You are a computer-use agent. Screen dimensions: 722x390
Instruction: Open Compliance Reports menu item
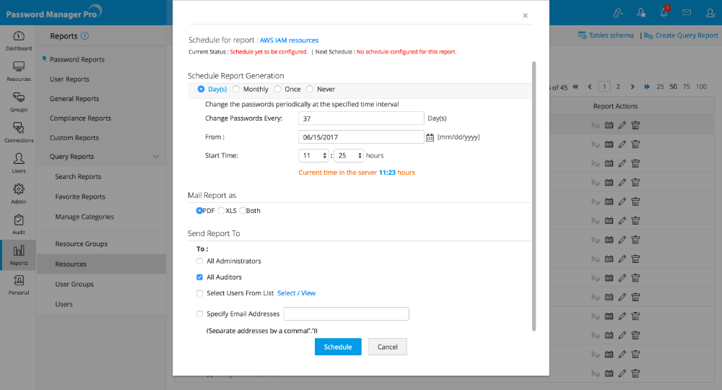point(80,118)
